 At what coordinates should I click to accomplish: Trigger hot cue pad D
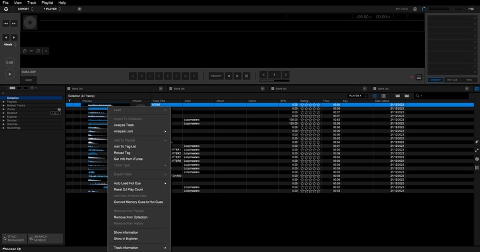click(159, 76)
